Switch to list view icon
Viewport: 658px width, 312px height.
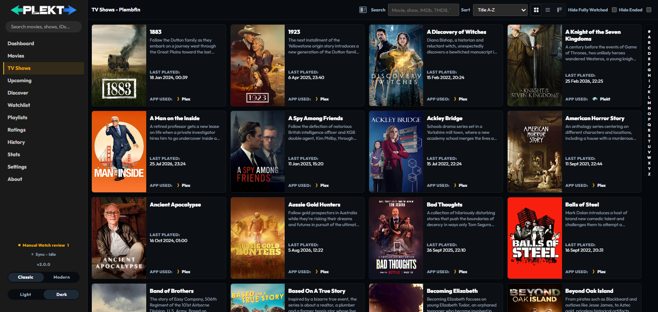(x=547, y=10)
